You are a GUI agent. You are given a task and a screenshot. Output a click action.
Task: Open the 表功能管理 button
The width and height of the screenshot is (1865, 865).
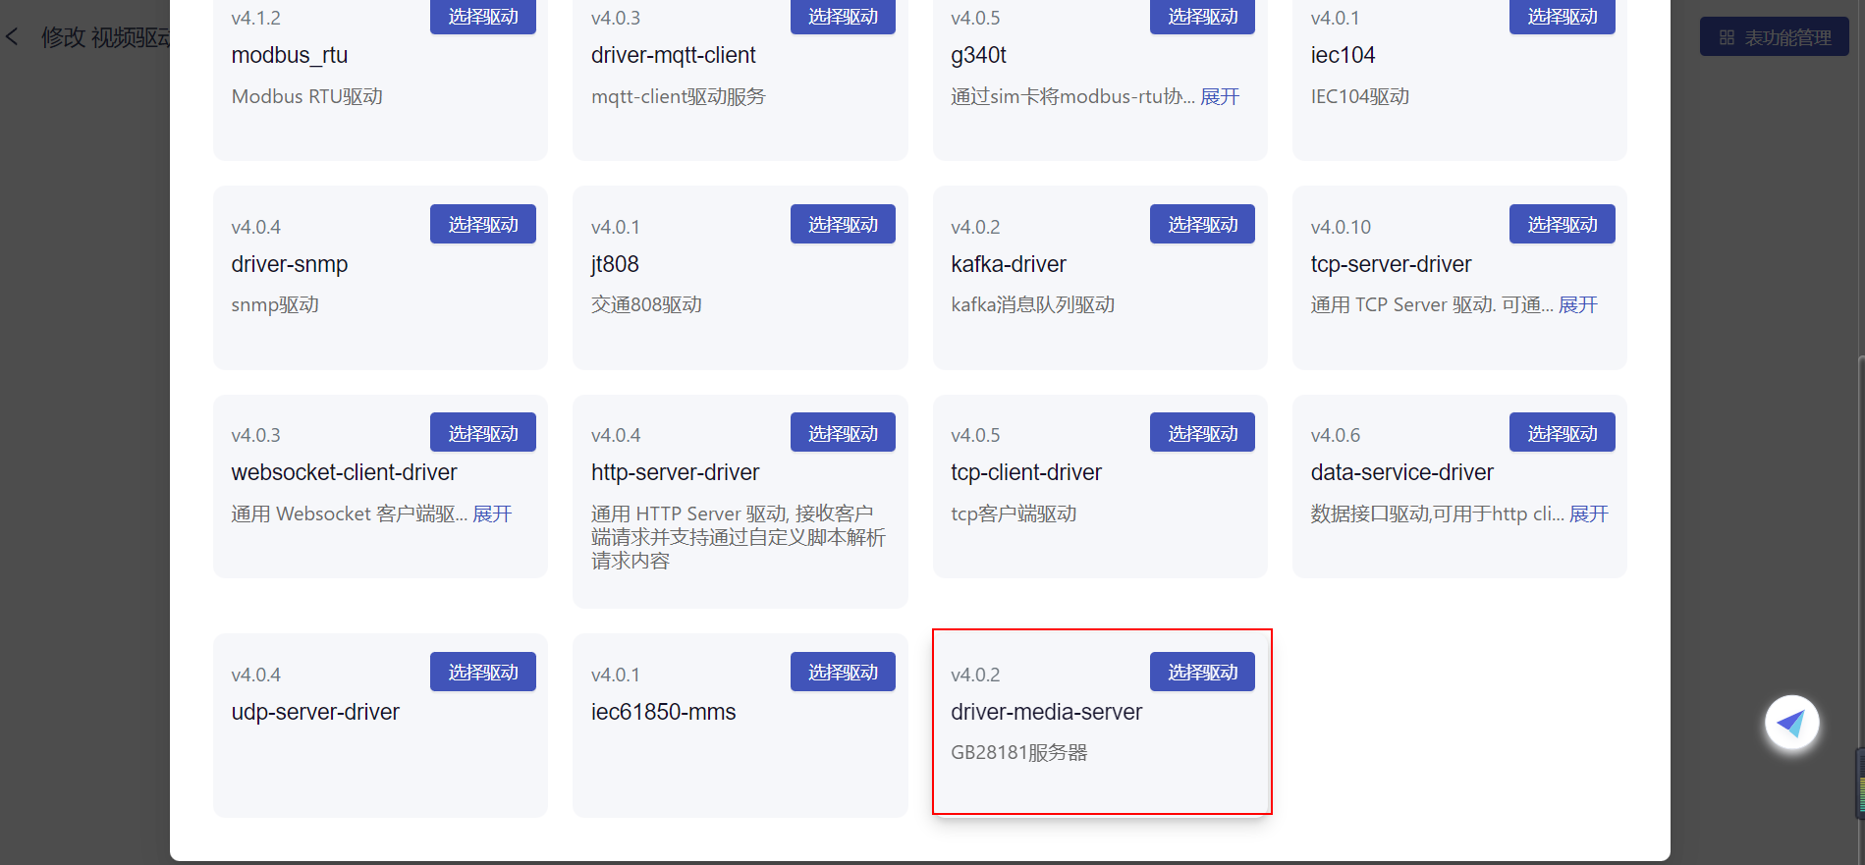point(1774,37)
